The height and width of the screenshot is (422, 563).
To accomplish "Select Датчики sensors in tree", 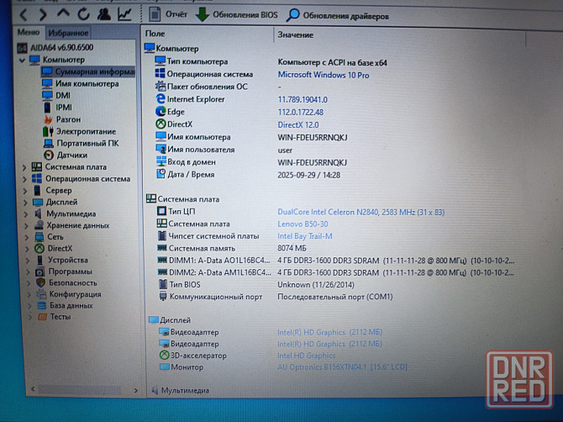I will [x=71, y=155].
